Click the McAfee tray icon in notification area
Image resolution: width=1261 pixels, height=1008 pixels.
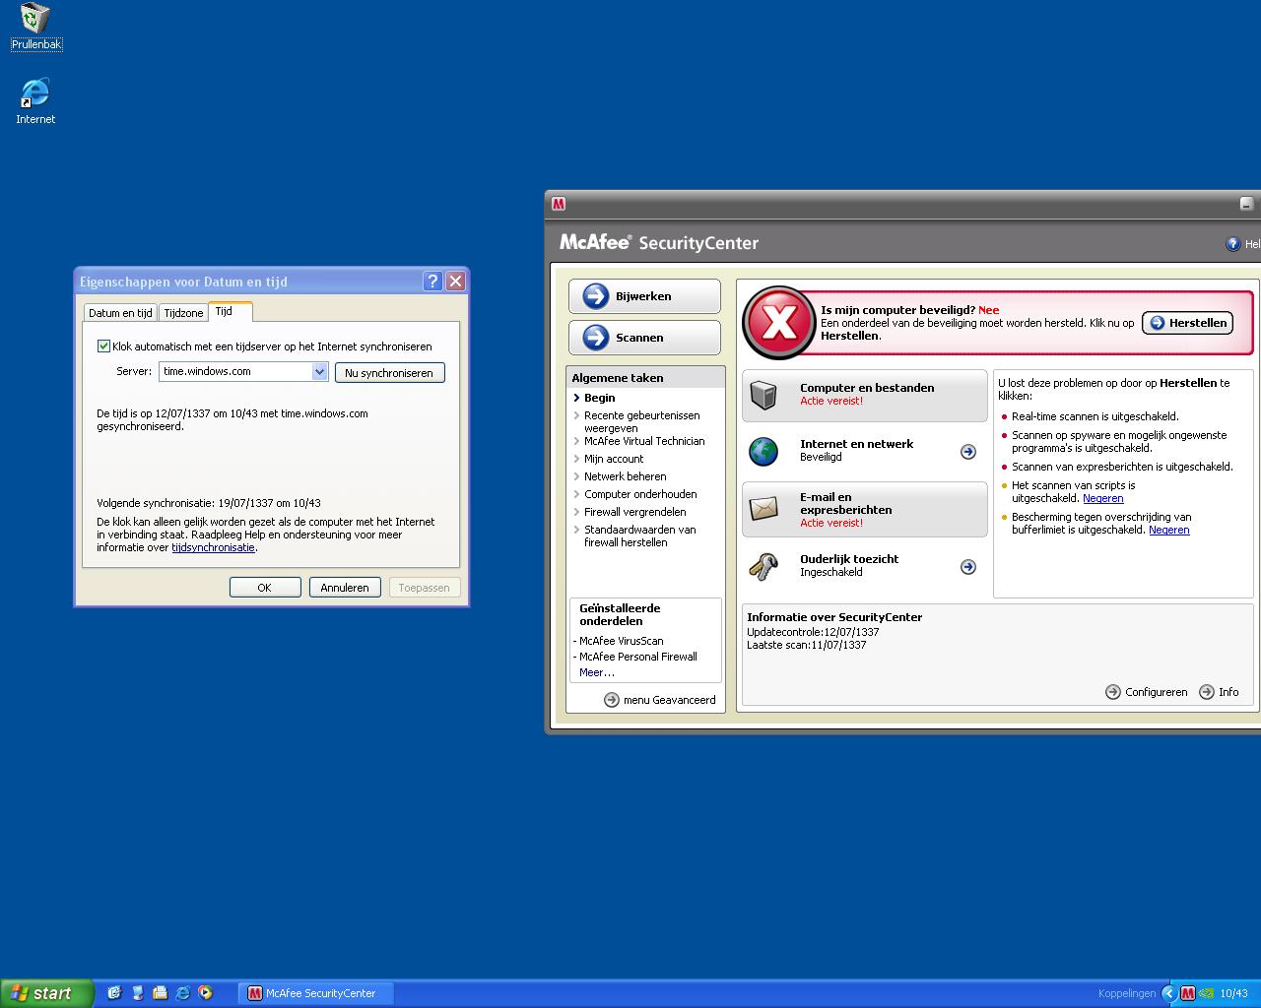(x=1187, y=993)
